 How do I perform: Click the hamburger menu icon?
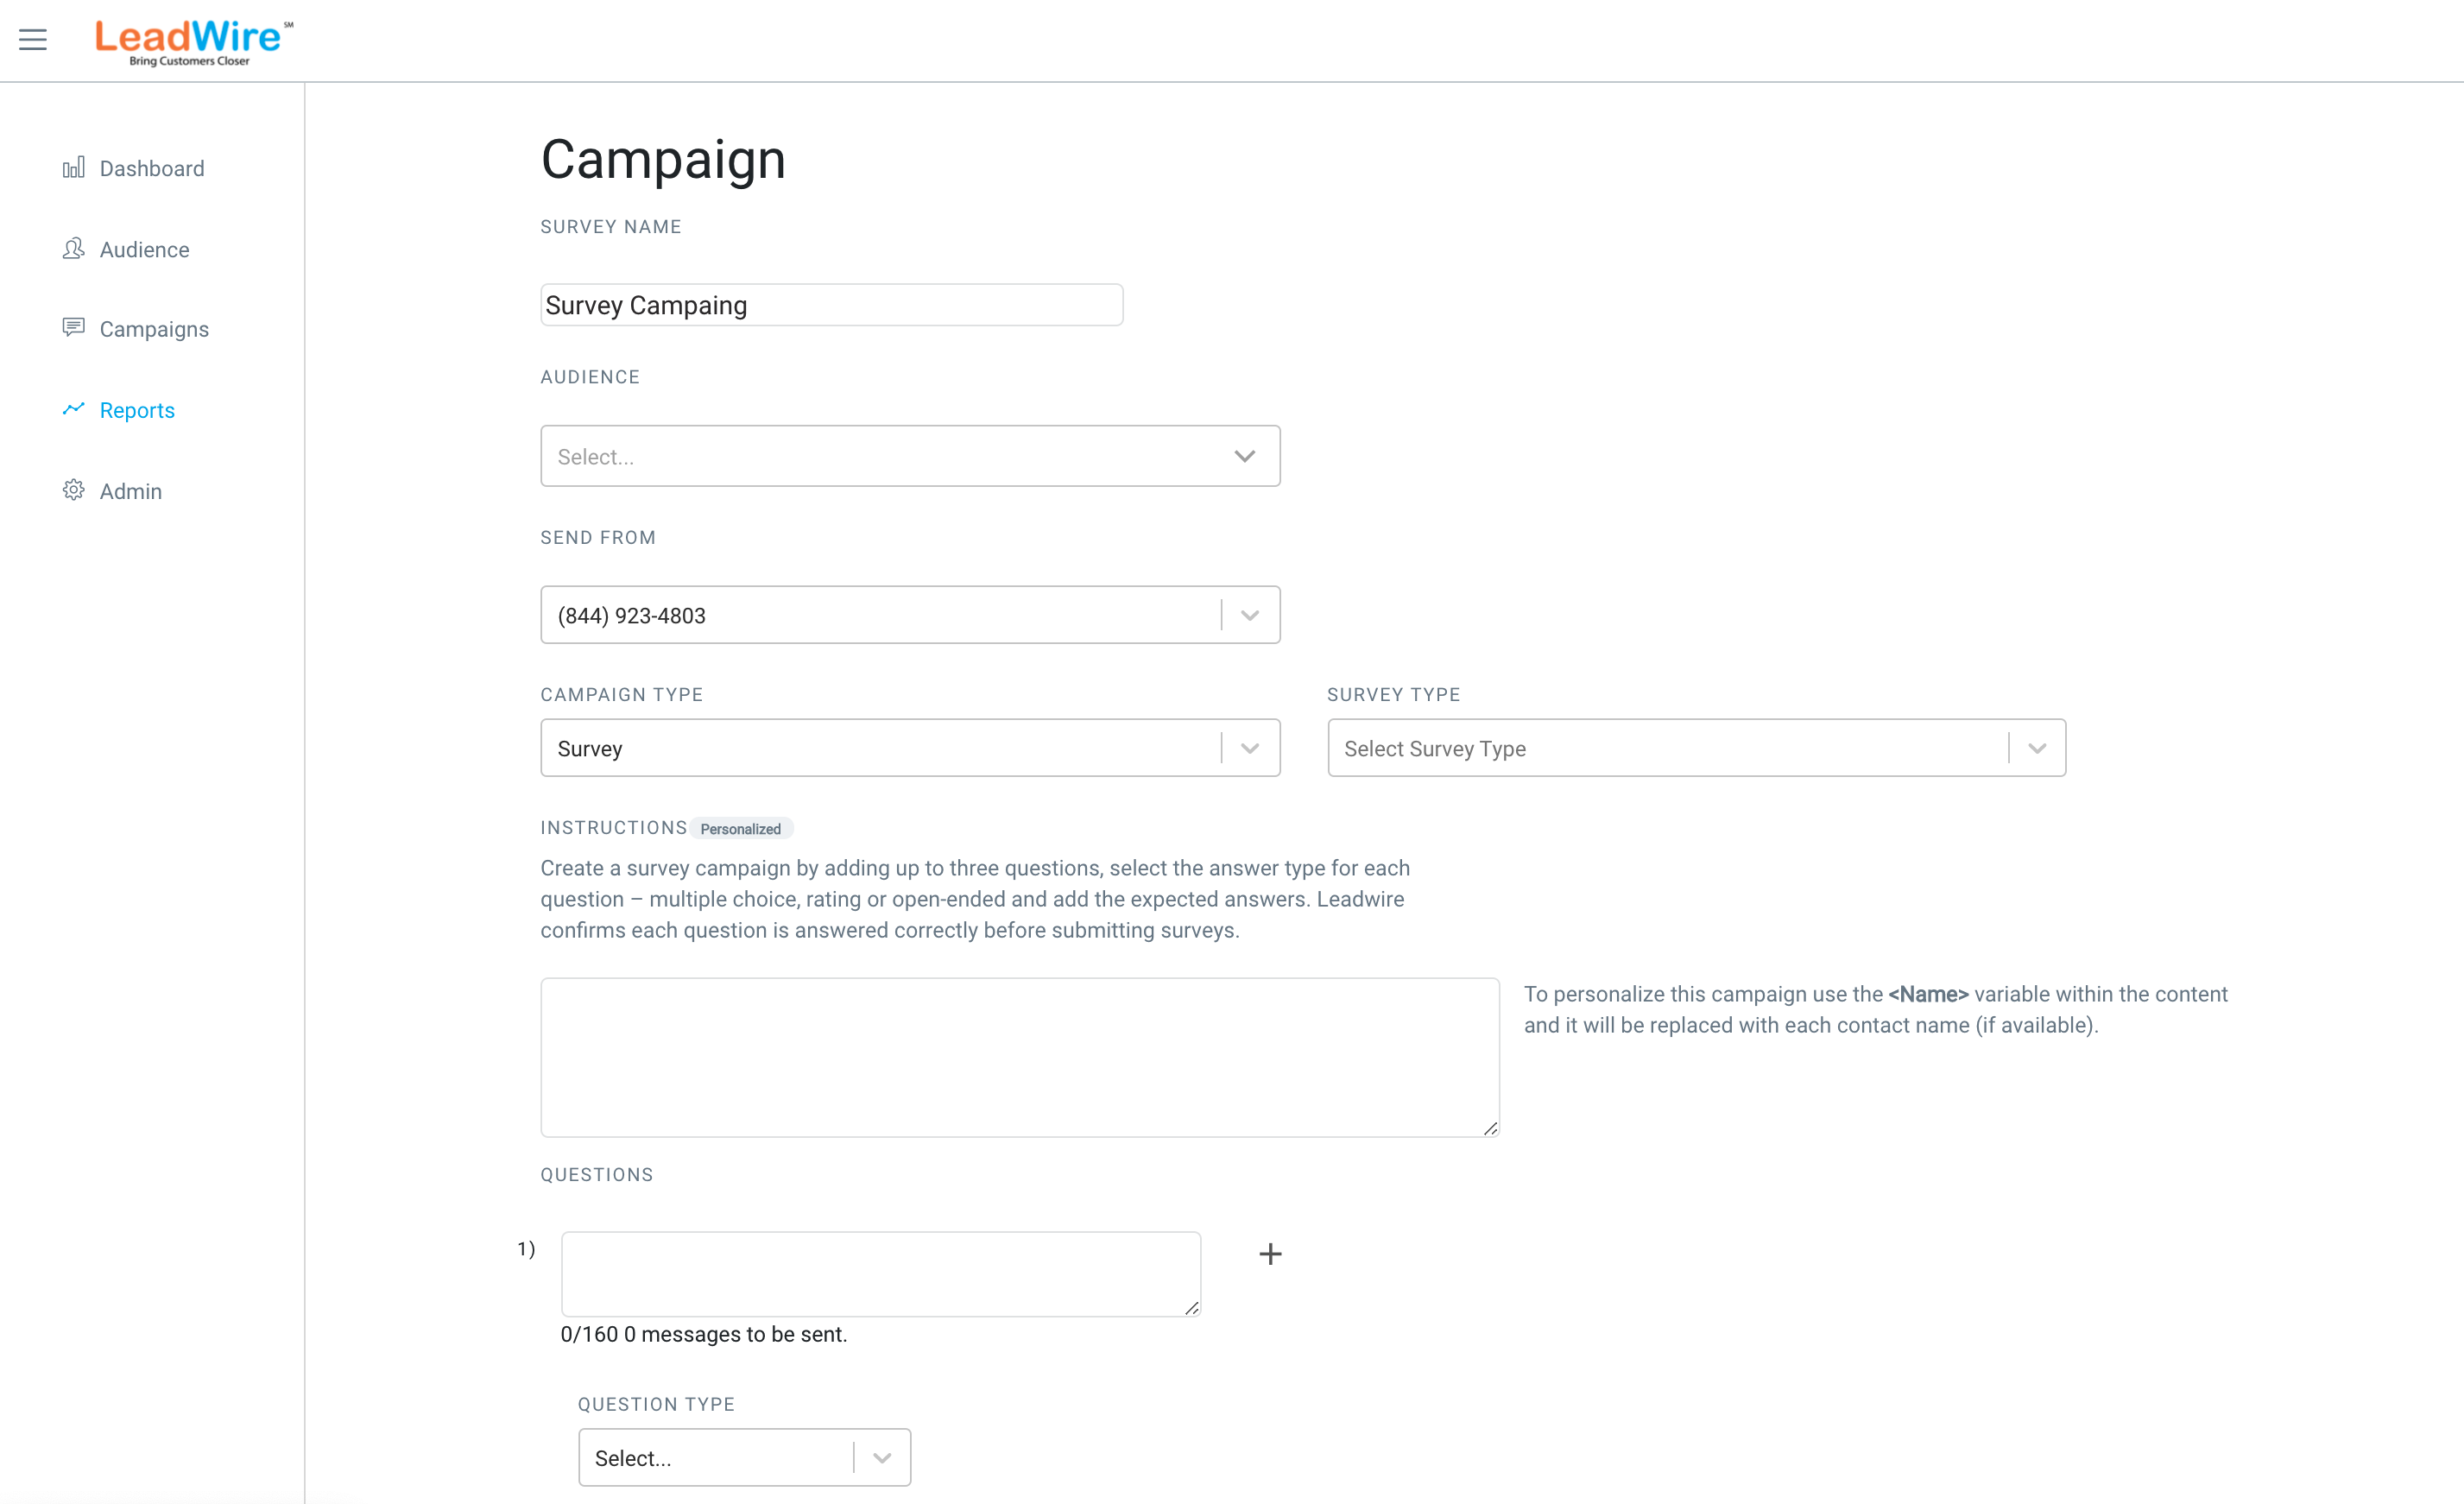[x=33, y=40]
